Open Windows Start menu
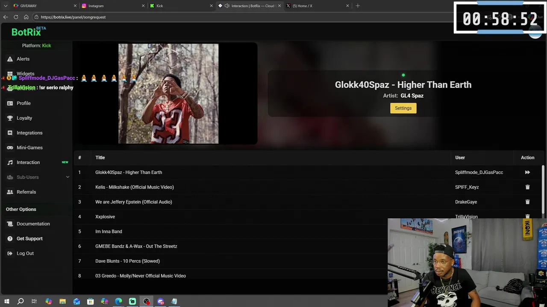The height and width of the screenshot is (307, 547). pyautogui.click(x=6, y=301)
